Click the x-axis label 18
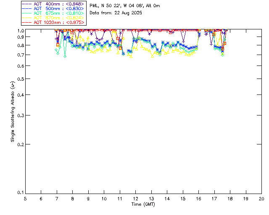Viewport: 269px width, 215px height. pyautogui.click(x=230, y=199)
